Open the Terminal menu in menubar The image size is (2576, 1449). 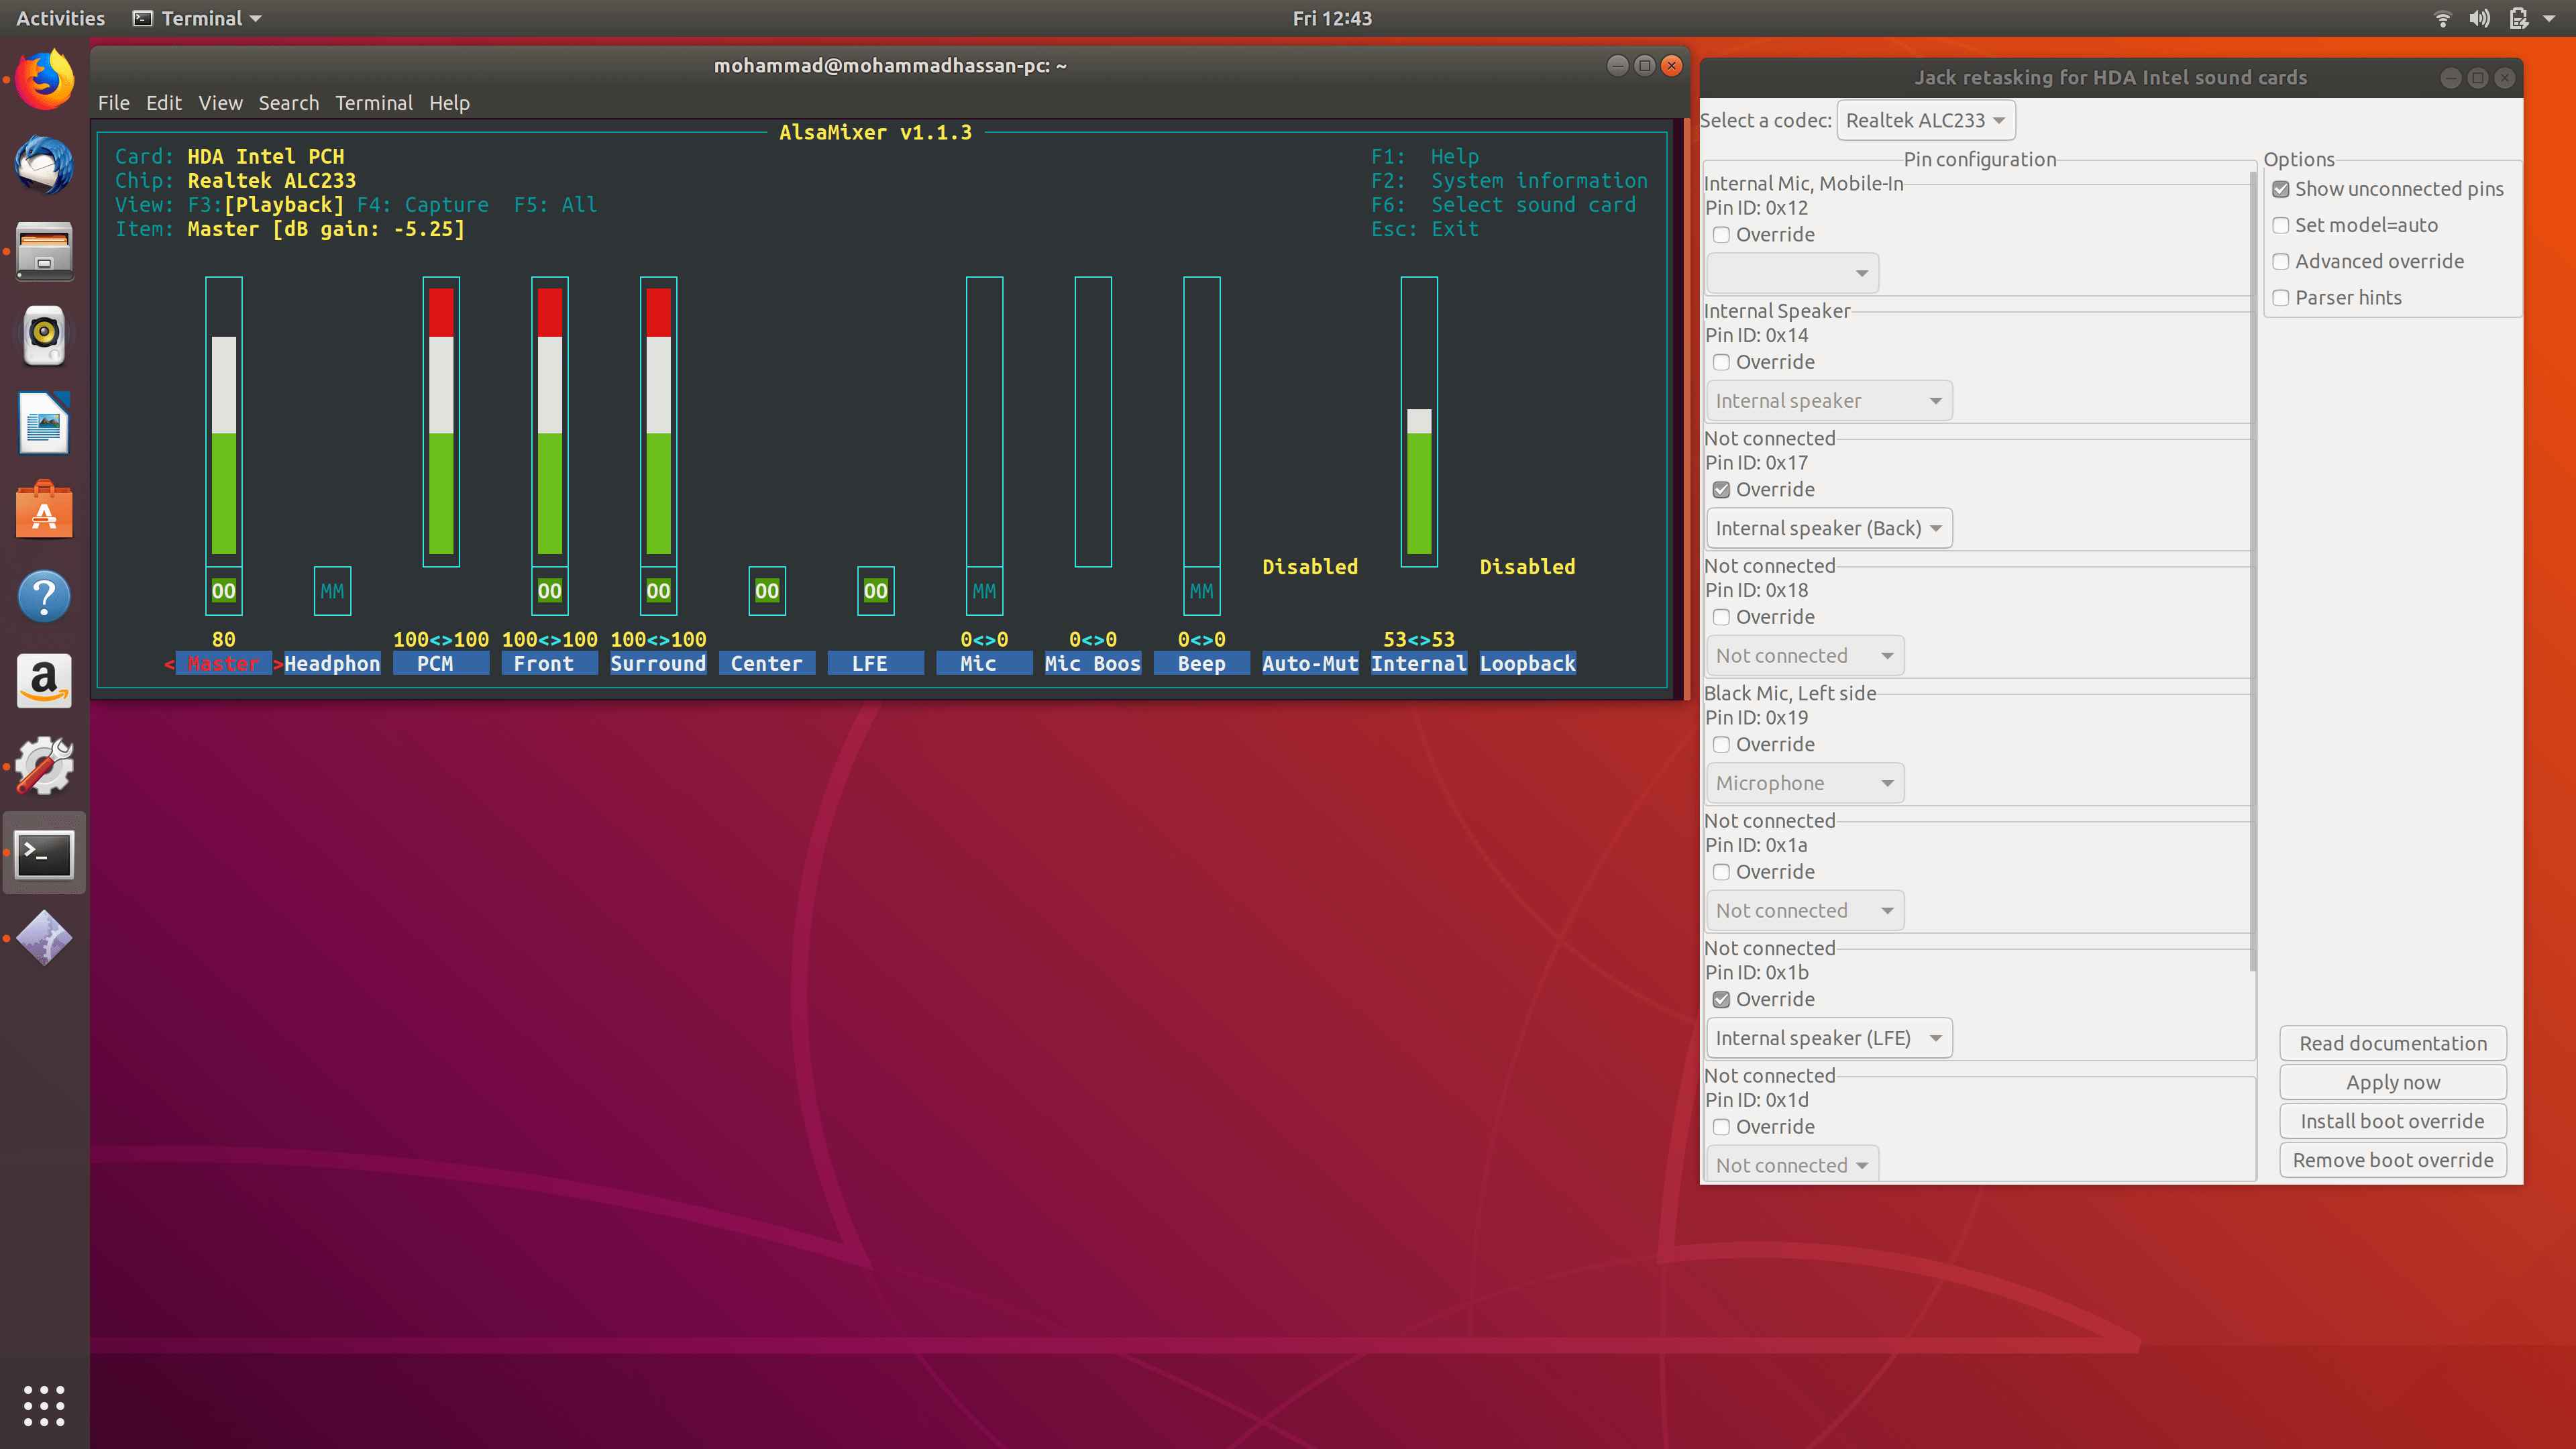click(373, 103)
